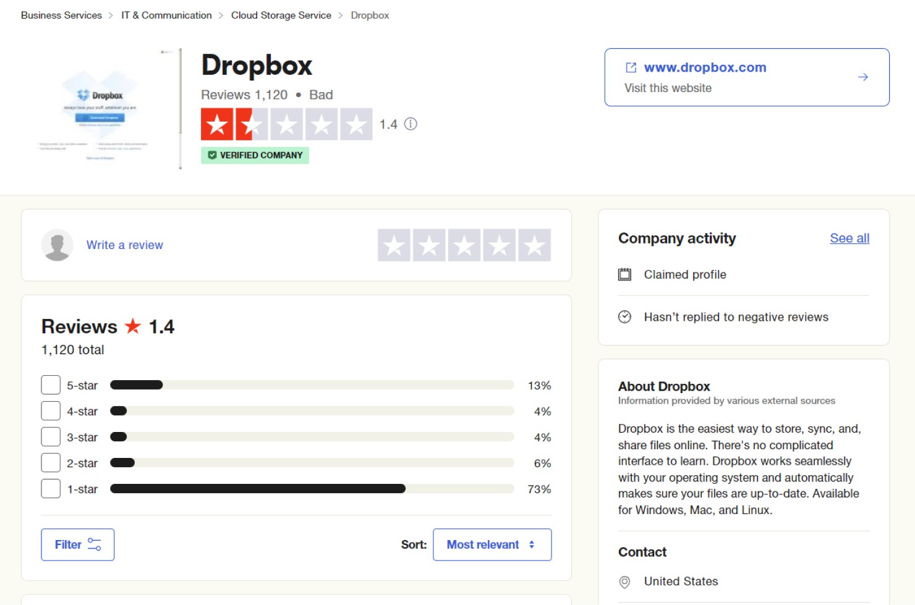Open the Most relevant sort dropdown
Image resolution: width=915 pixels, height=605 pixels.
(x=492, y=544)
